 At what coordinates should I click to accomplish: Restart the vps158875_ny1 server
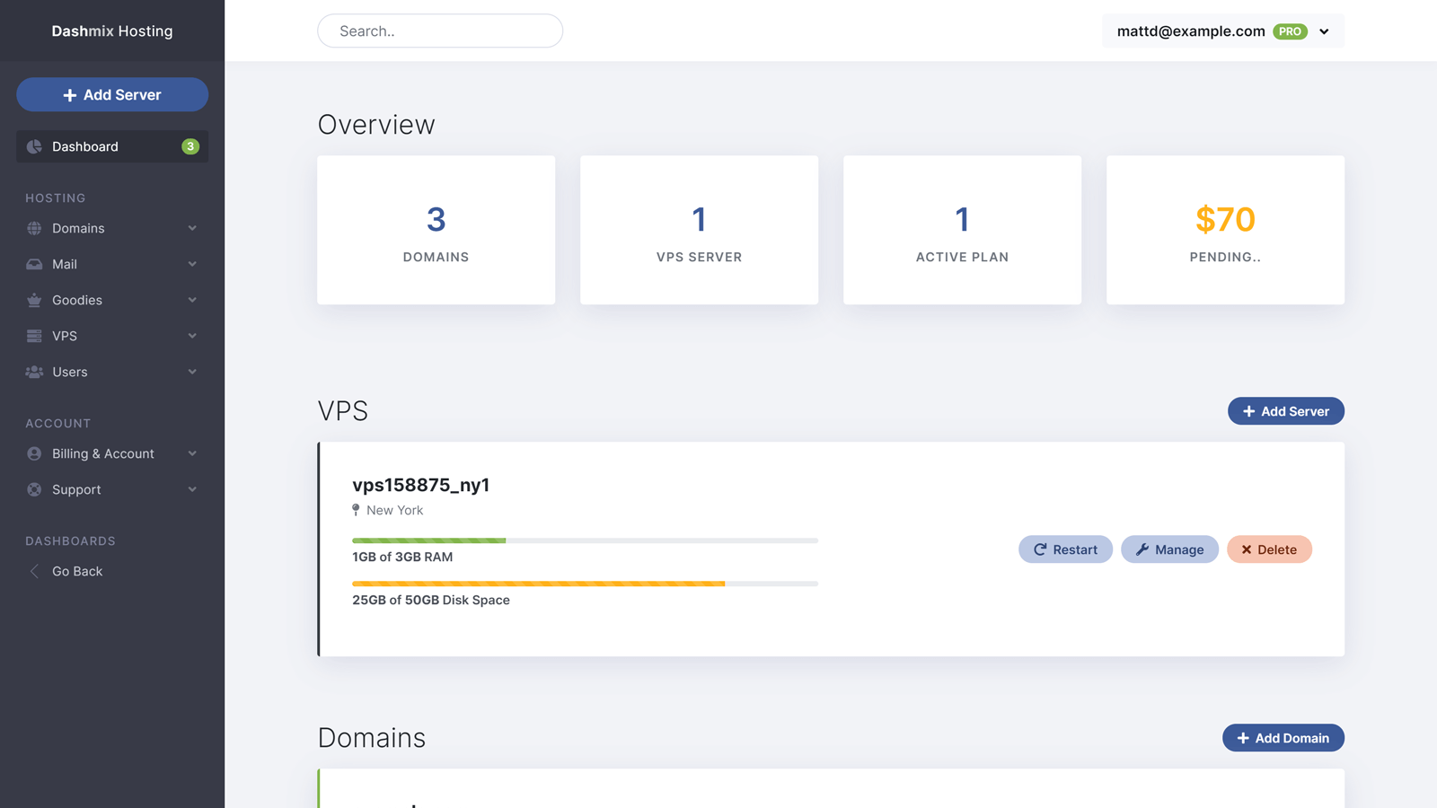pos(1065,549)
